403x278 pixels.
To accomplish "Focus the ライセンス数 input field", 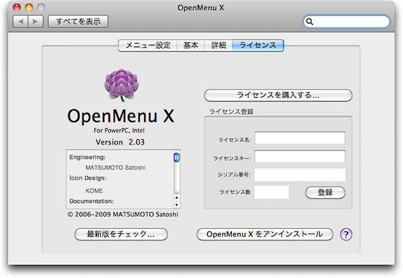I will point(271,192).
